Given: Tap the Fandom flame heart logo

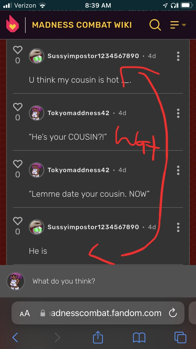Looking at the screenshot, I should pyautogui.click(x=13, y=25).
